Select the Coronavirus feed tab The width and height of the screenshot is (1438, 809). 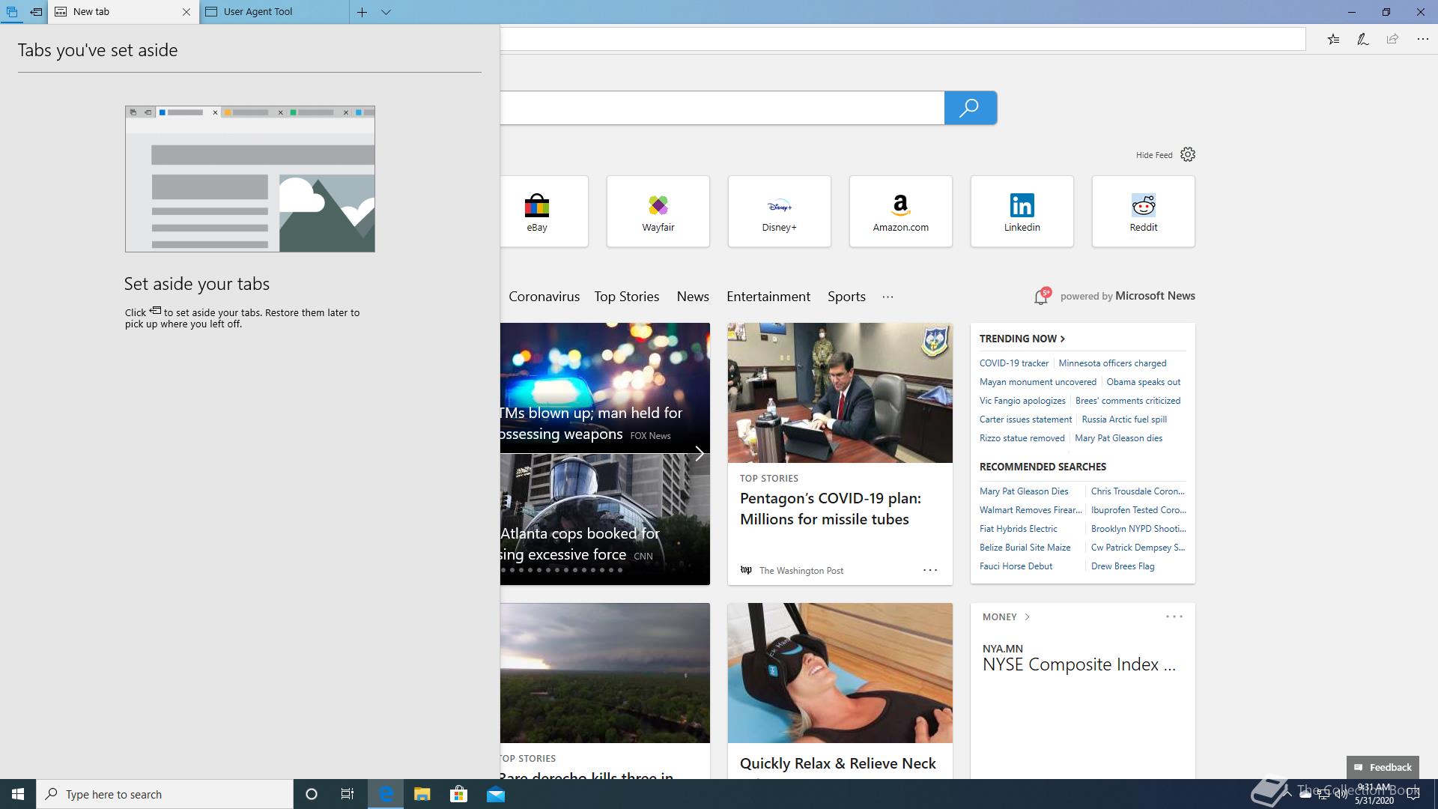tap(544, 297)
